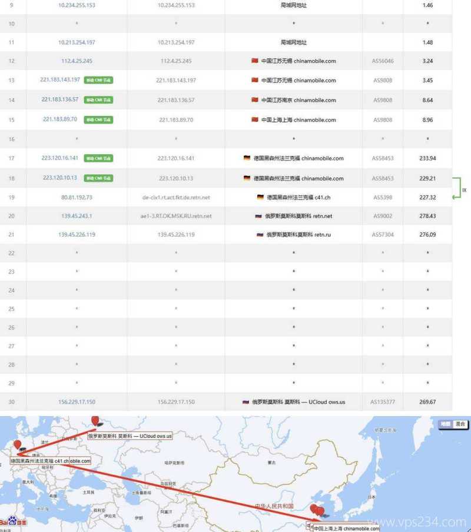Screen dimensions: 471x532
Task: Click the red map marker near Moscow
Action: pyautogui.click(x=96, y=421)
